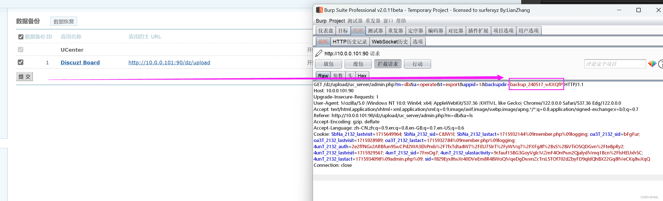Click the UCenter application name
This screenshot has height=201, width=663.
tap(72, 50)
